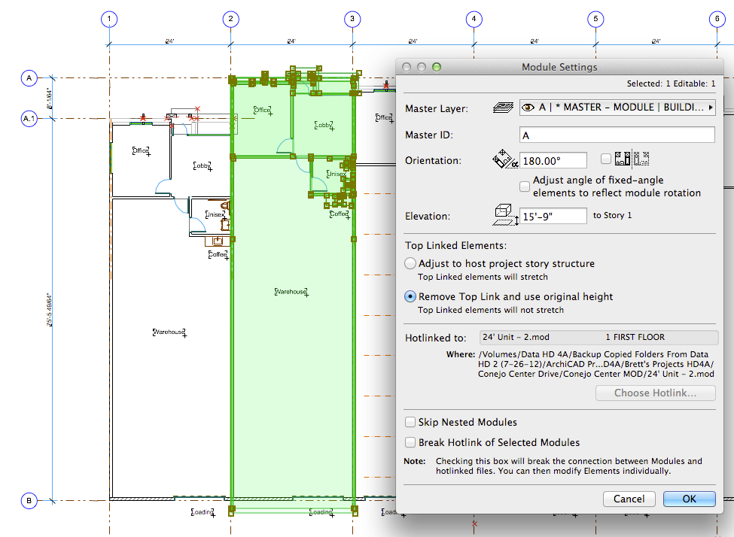
Task: Select Remove Top Link and use original height
Action: tap(410, 296)
